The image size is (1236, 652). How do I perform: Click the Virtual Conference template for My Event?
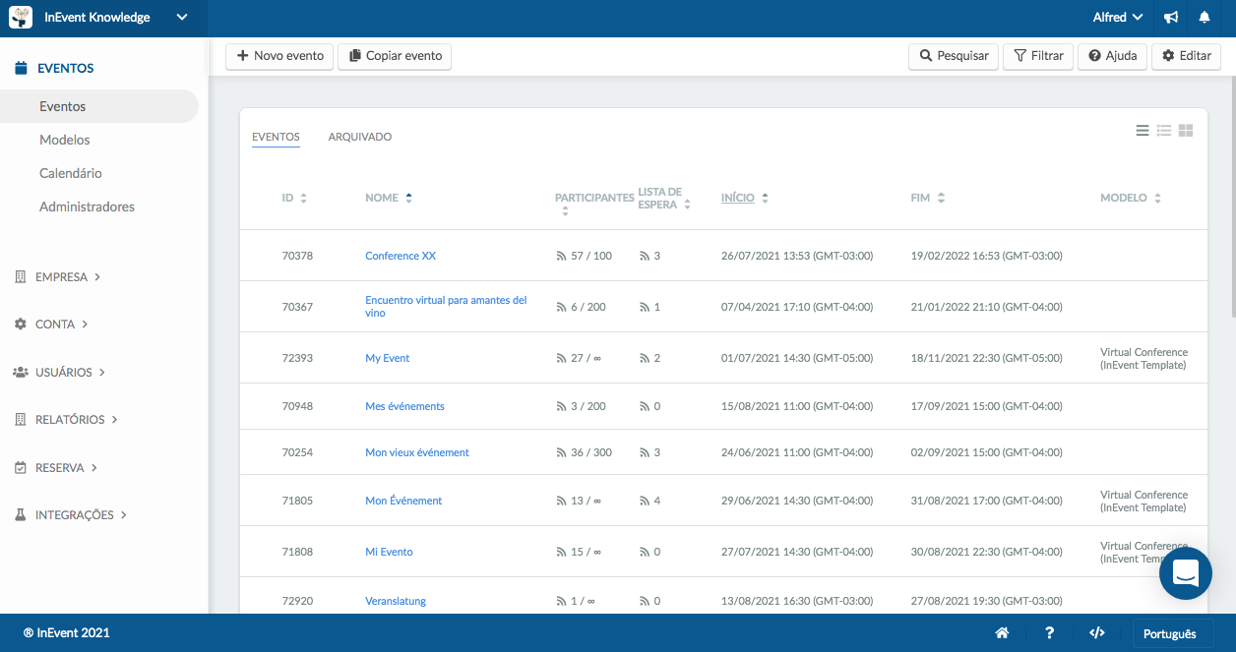[x=1143, y=359]
